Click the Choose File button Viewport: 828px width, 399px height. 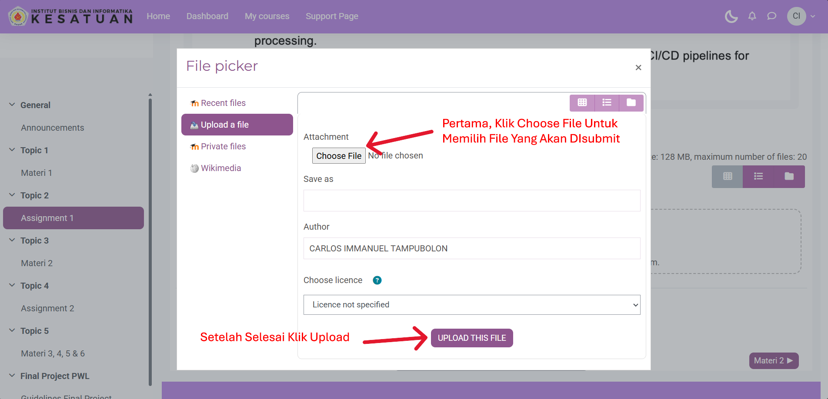coord(338,156)
